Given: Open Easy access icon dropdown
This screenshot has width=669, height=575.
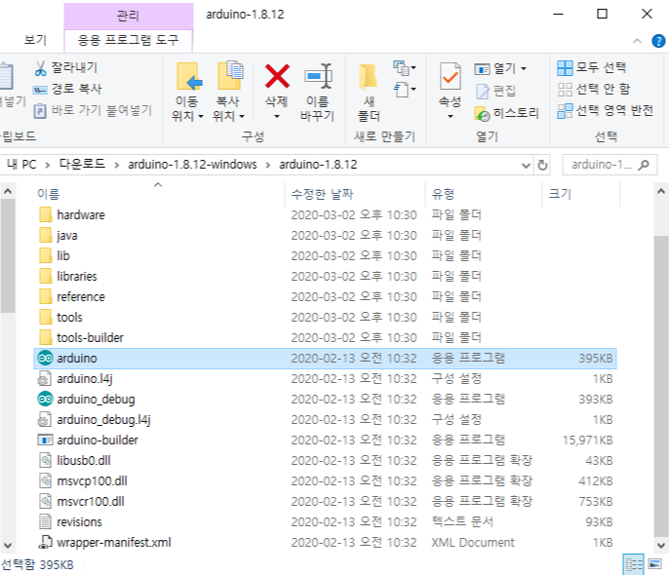Looking at the screenshot, I should tap(405, 90).
